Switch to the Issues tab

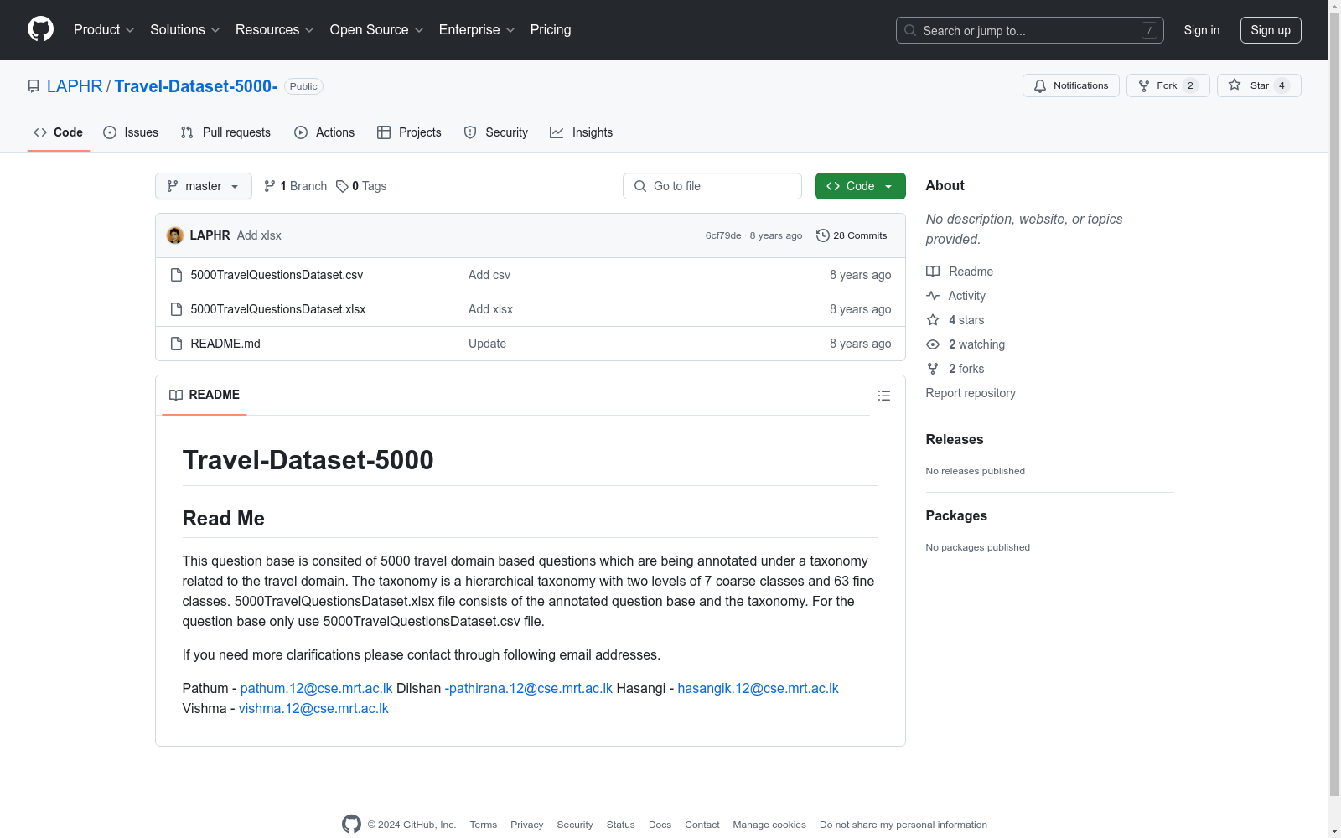(x=131, y=132)
